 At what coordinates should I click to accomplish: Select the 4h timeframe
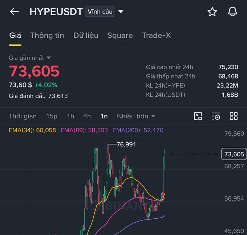87,116
